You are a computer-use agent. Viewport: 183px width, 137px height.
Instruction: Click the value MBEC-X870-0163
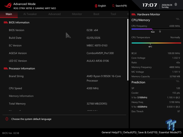point(97,46)
